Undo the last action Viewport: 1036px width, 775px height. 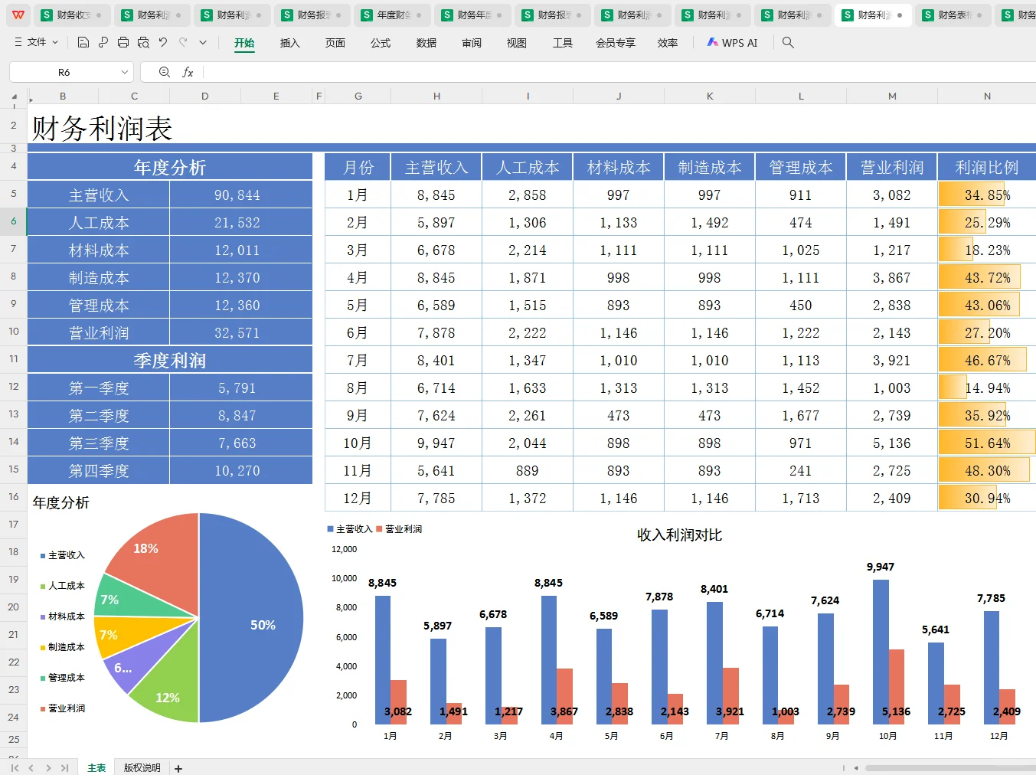162,43
